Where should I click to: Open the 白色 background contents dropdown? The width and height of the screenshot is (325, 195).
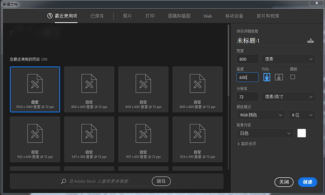(x=265, y=133)
